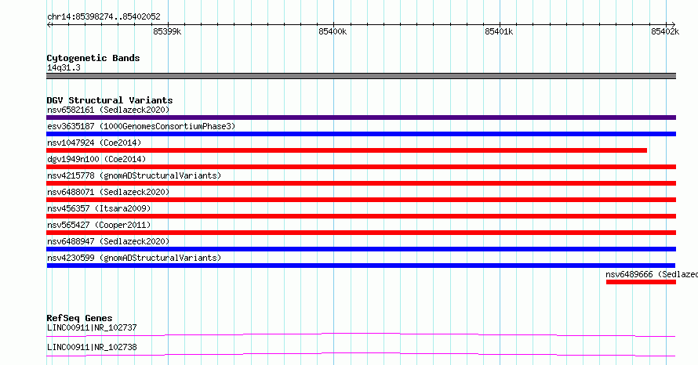The width and height of the screenshot is (698, 365).
Task: Select the red nsv4215778 variant bar
Action: point(361,183)
